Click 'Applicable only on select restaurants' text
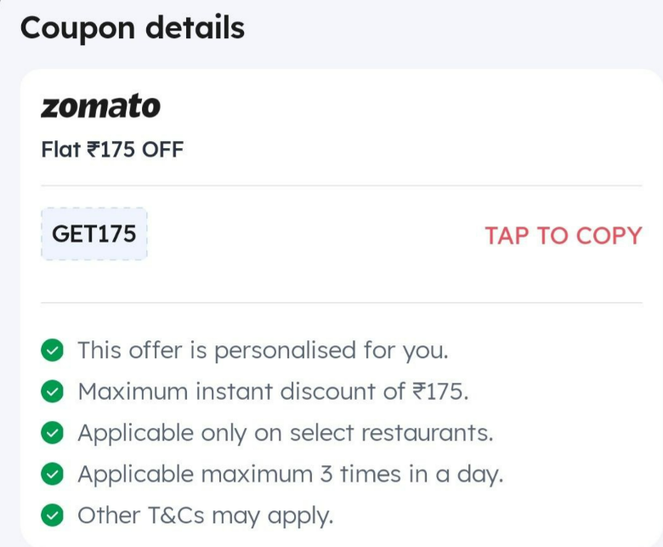The height and width of the screenshot is (547, 663). click(286, 433)
